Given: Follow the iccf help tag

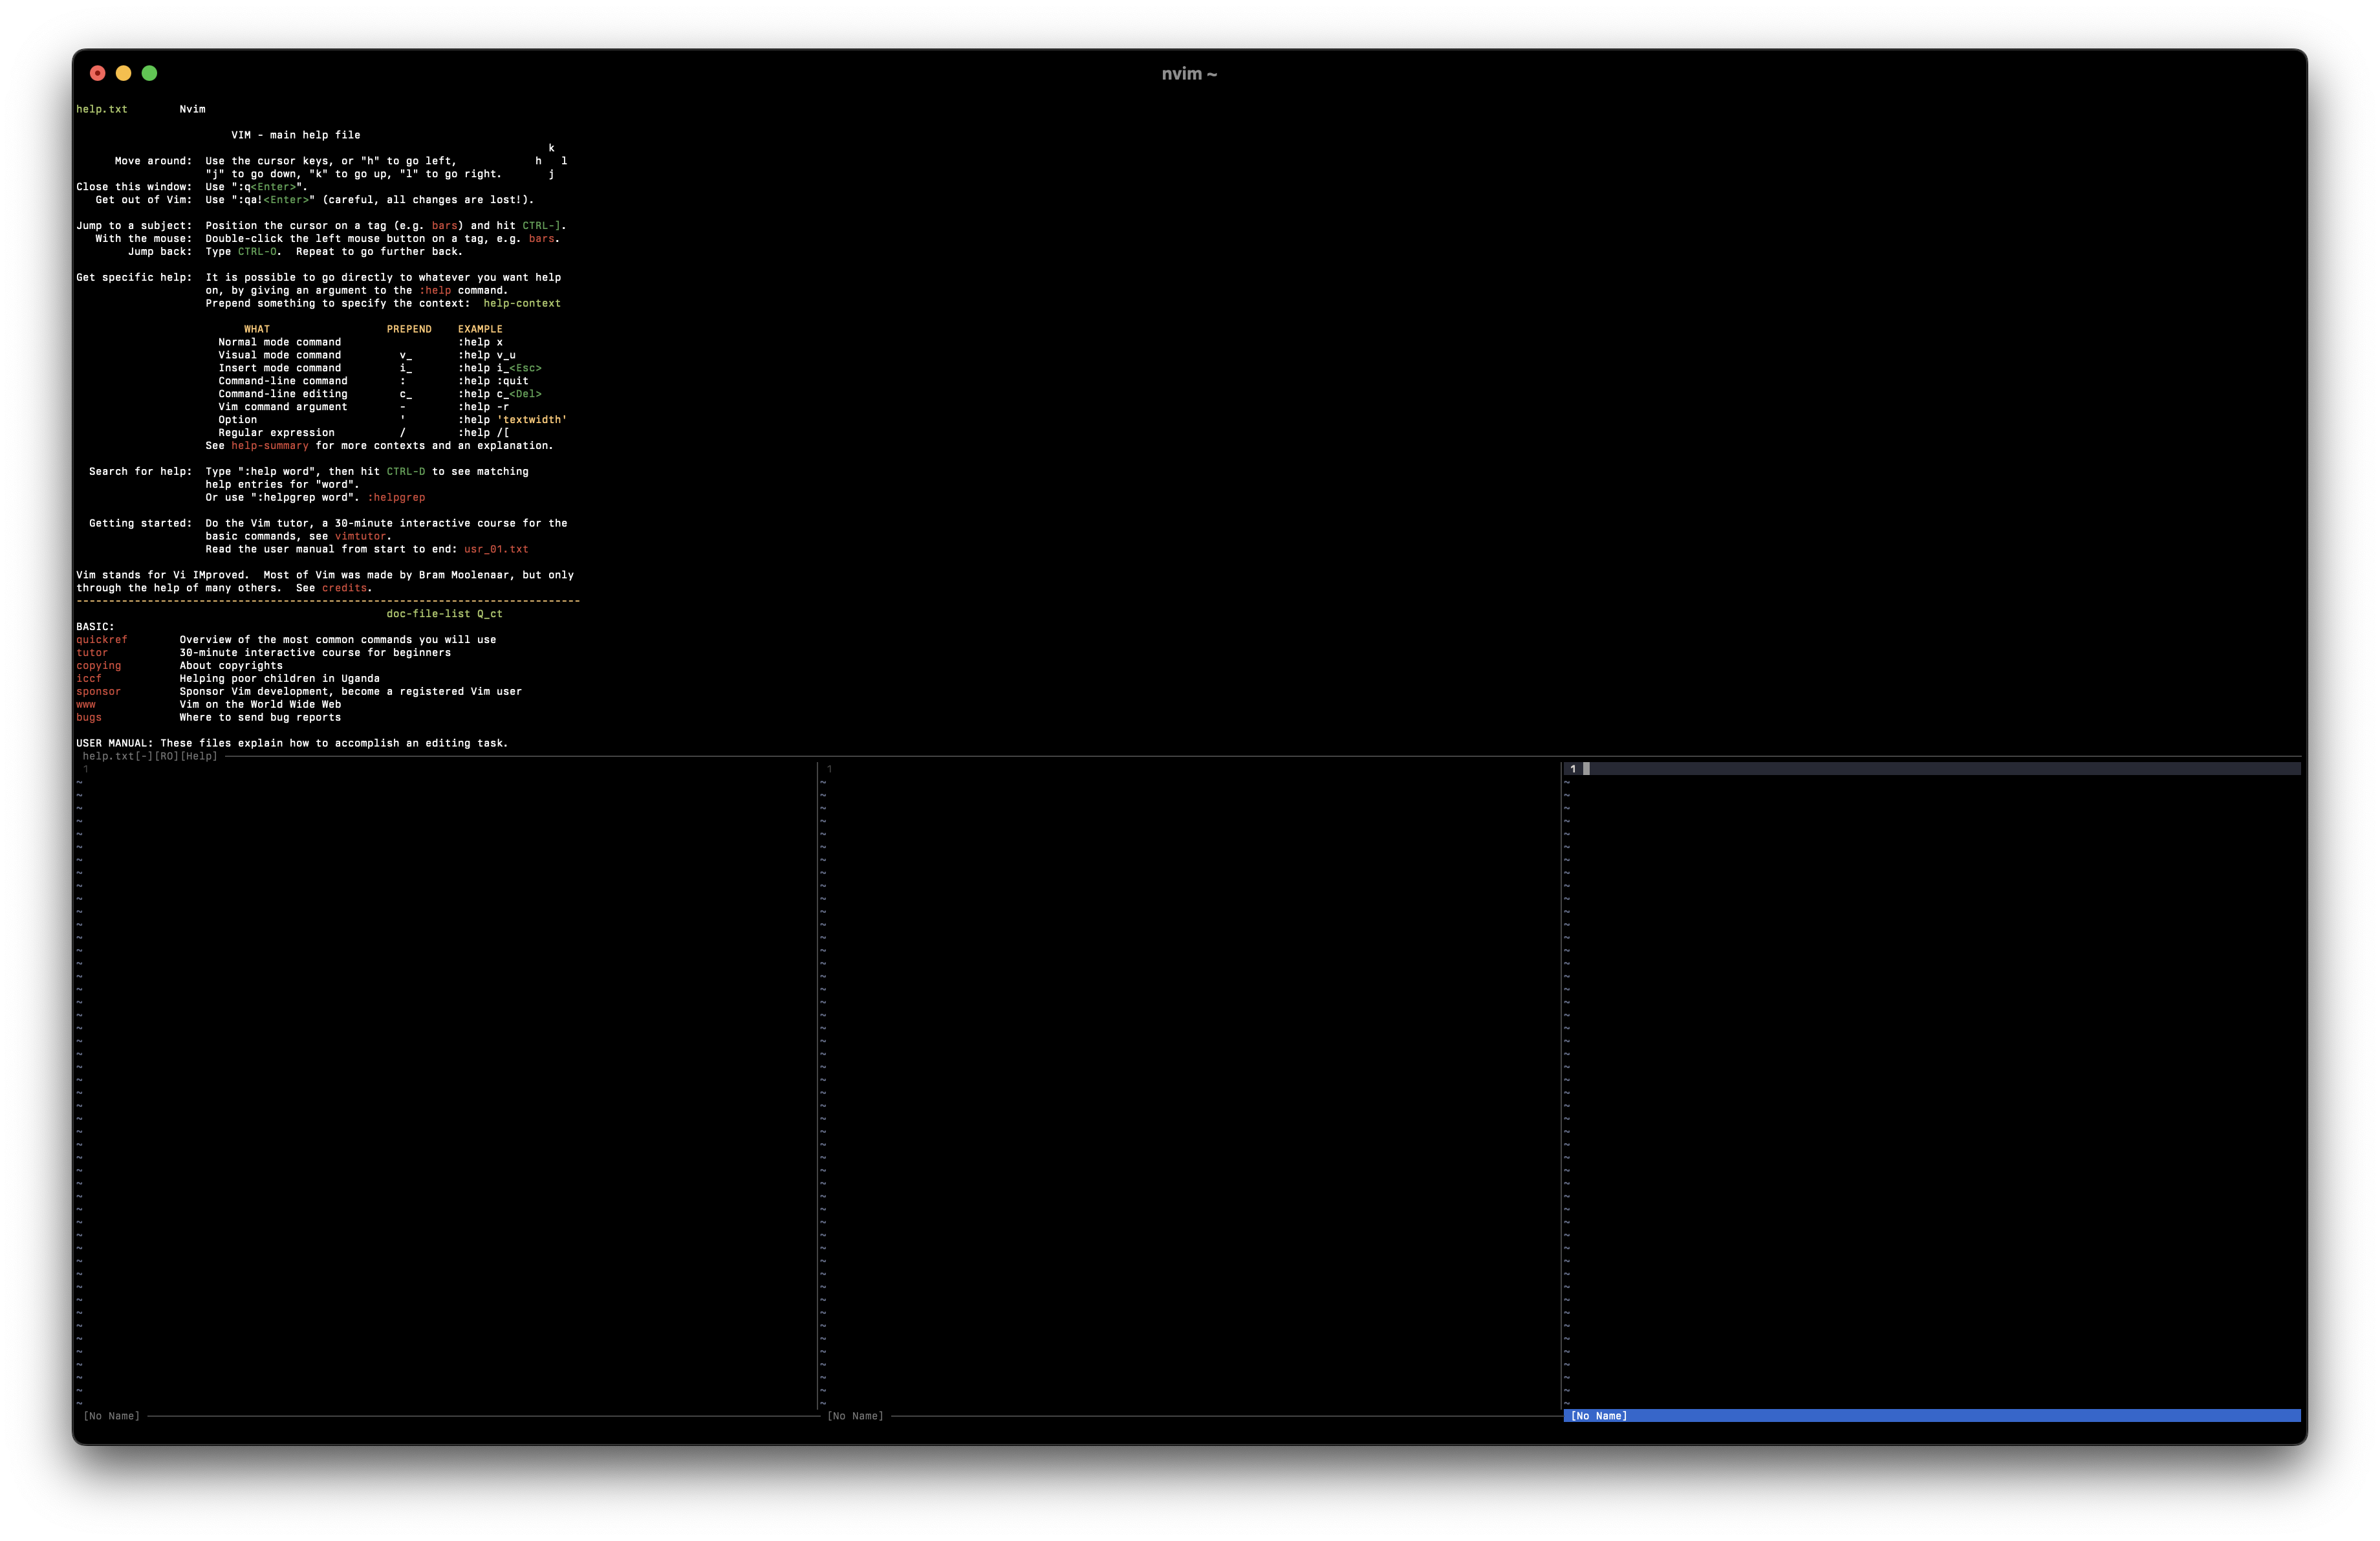Looking at the screenshot, I should click(x=89, y=678).
